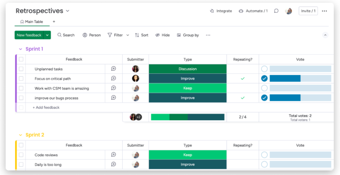Switch to the Main Table tab
340x175 pixels.
coord(32,22)
